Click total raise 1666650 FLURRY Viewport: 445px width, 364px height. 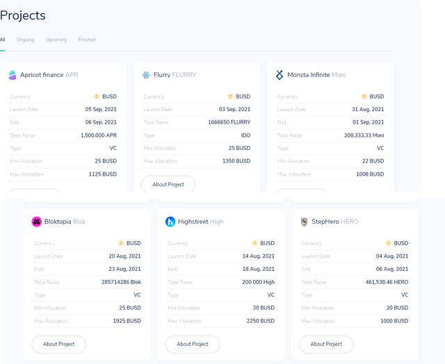point(229,122)
